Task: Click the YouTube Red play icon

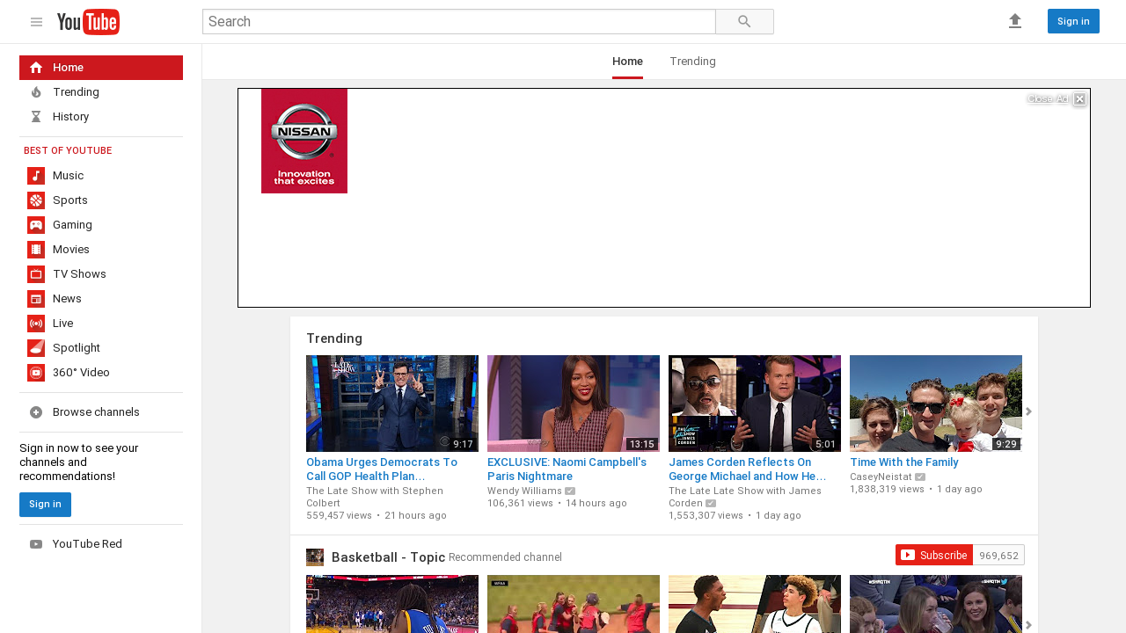Action: tap(36, 544)
